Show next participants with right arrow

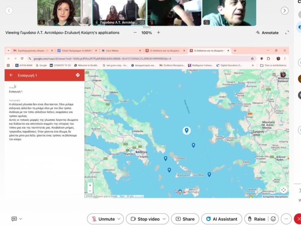click(x=285, y=10)
